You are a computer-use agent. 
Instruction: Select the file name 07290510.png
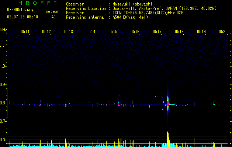(20, 10)
